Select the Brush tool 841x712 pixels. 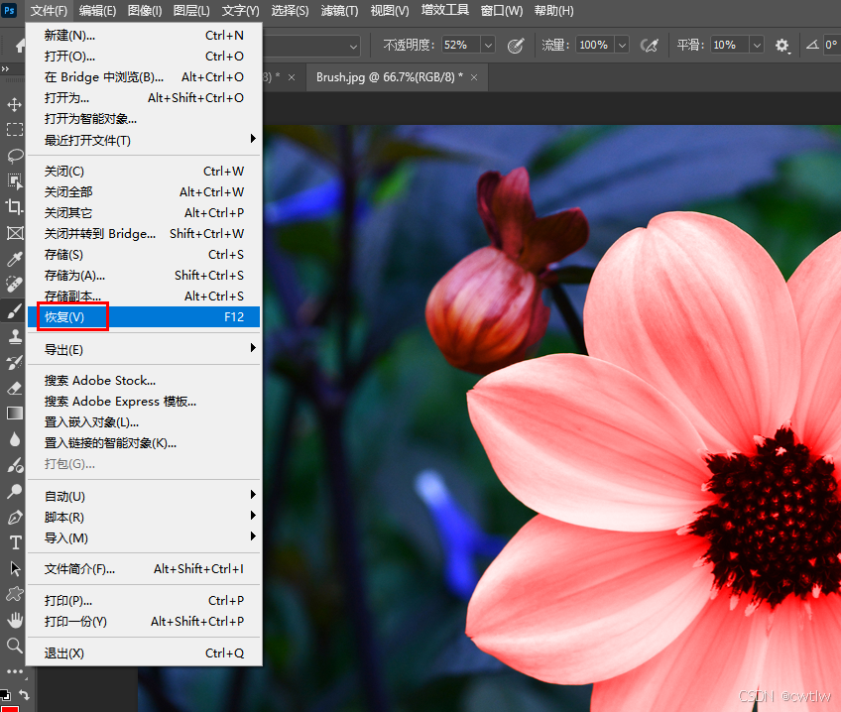[15, 311]
